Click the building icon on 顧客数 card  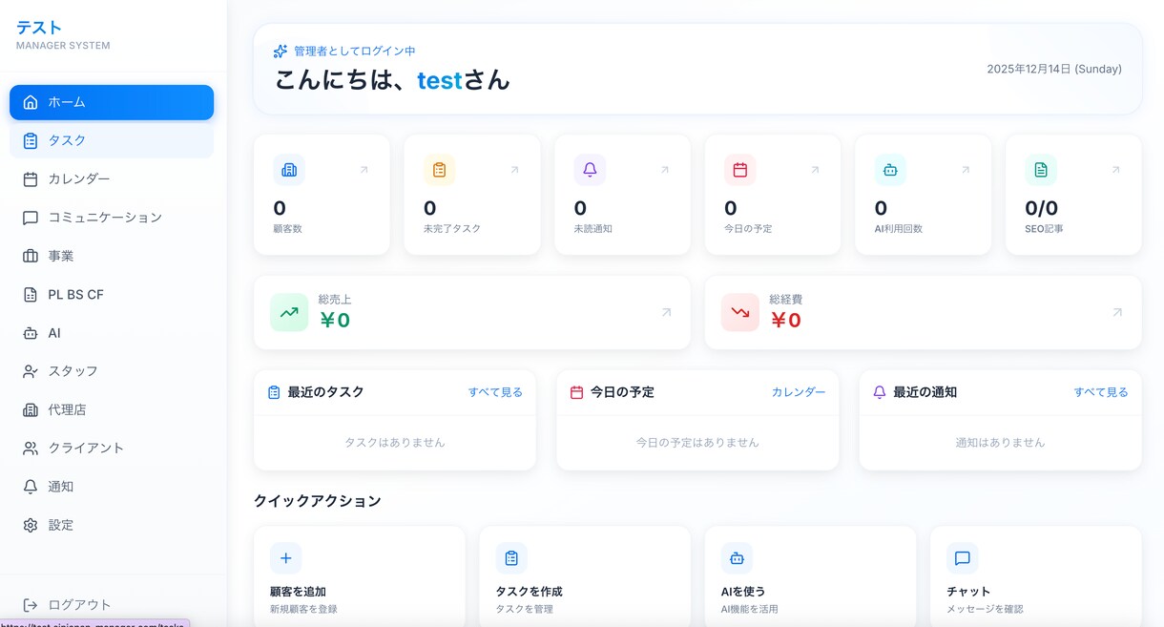[289, 170]
